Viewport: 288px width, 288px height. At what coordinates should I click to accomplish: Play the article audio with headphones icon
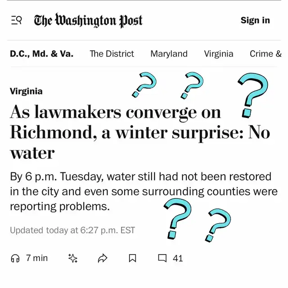(15, 258)
